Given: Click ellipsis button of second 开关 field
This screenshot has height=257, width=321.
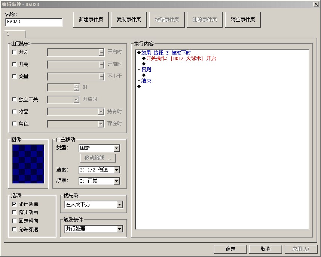Looking at the screenshot, I should coord(101,65).
